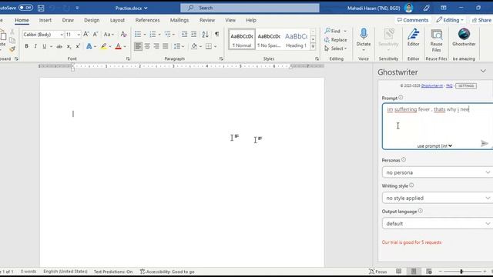
Task: Open the Review tab
Action: [x=207, y=20]
